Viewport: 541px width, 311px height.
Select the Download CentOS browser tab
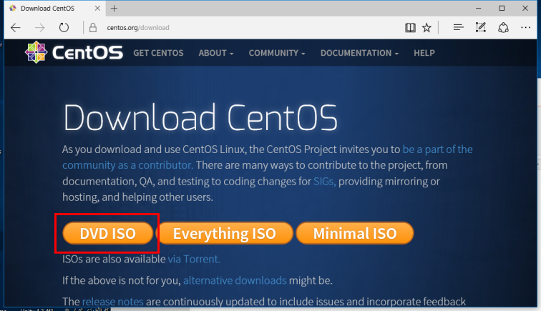54,9
